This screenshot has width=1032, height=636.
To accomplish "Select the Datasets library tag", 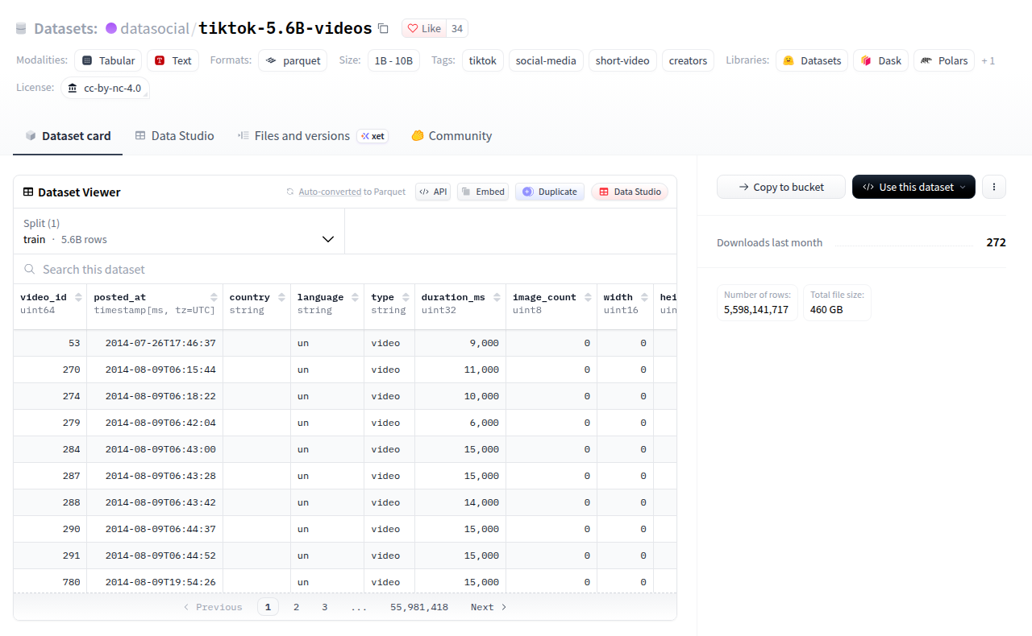I will [812, 60].
